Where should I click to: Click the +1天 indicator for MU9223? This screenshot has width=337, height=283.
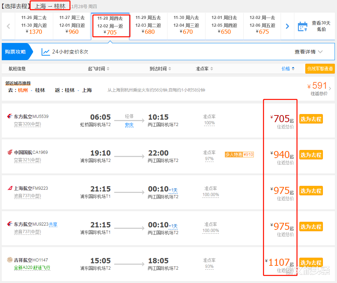click(173, 226)
